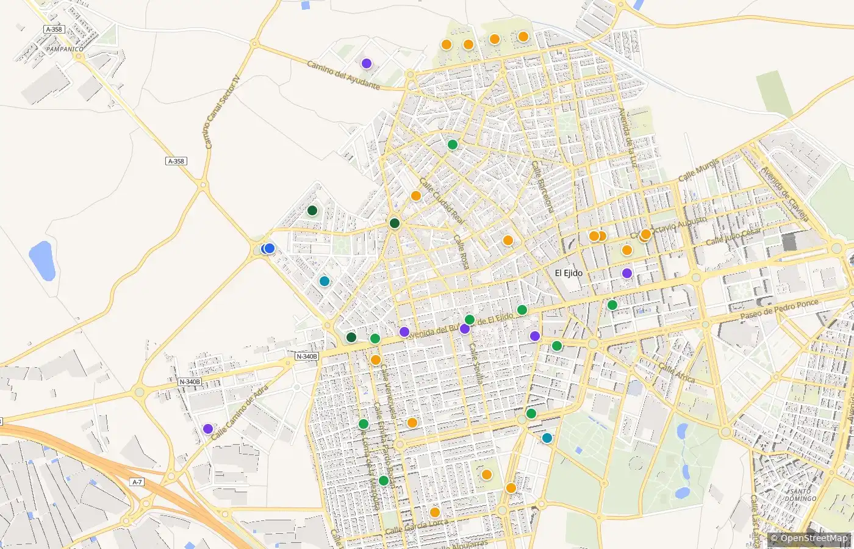Viewport: 854px width, 549px height.
Task: Select the green marker southeast of the El Ejido label
Action: click(x=612, y=305)
